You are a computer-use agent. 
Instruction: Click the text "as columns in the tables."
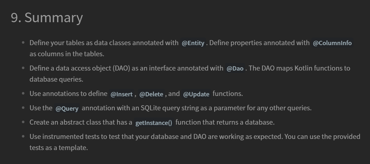67,54
